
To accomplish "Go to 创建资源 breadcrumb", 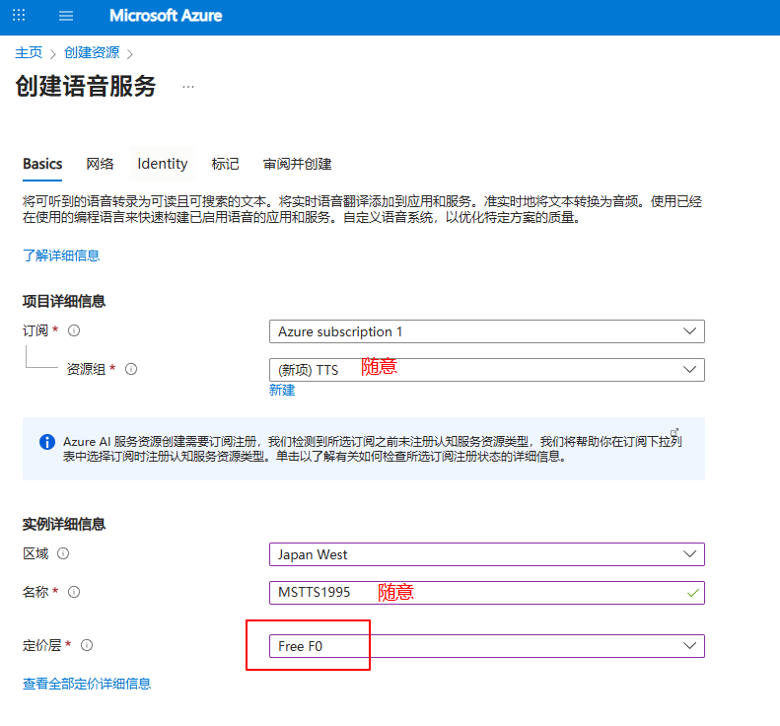I will (x=92, y=52).
